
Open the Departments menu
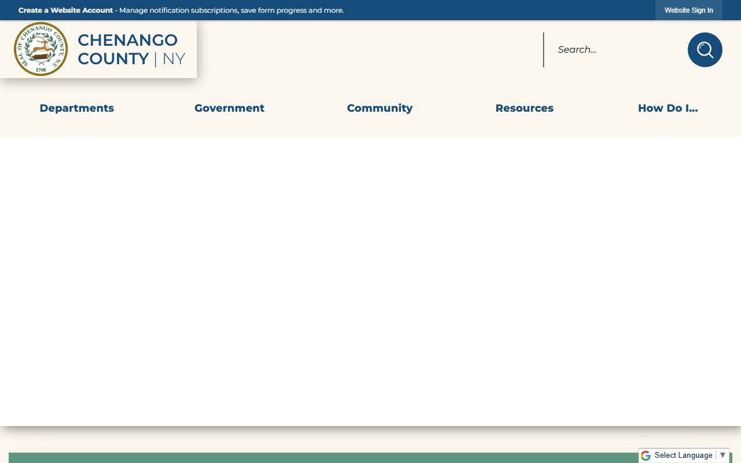pyautogui.click(x=77, y=108)
